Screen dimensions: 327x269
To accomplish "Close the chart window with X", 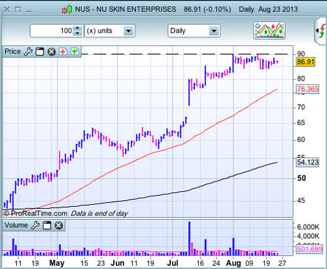I will coord(7,10).
